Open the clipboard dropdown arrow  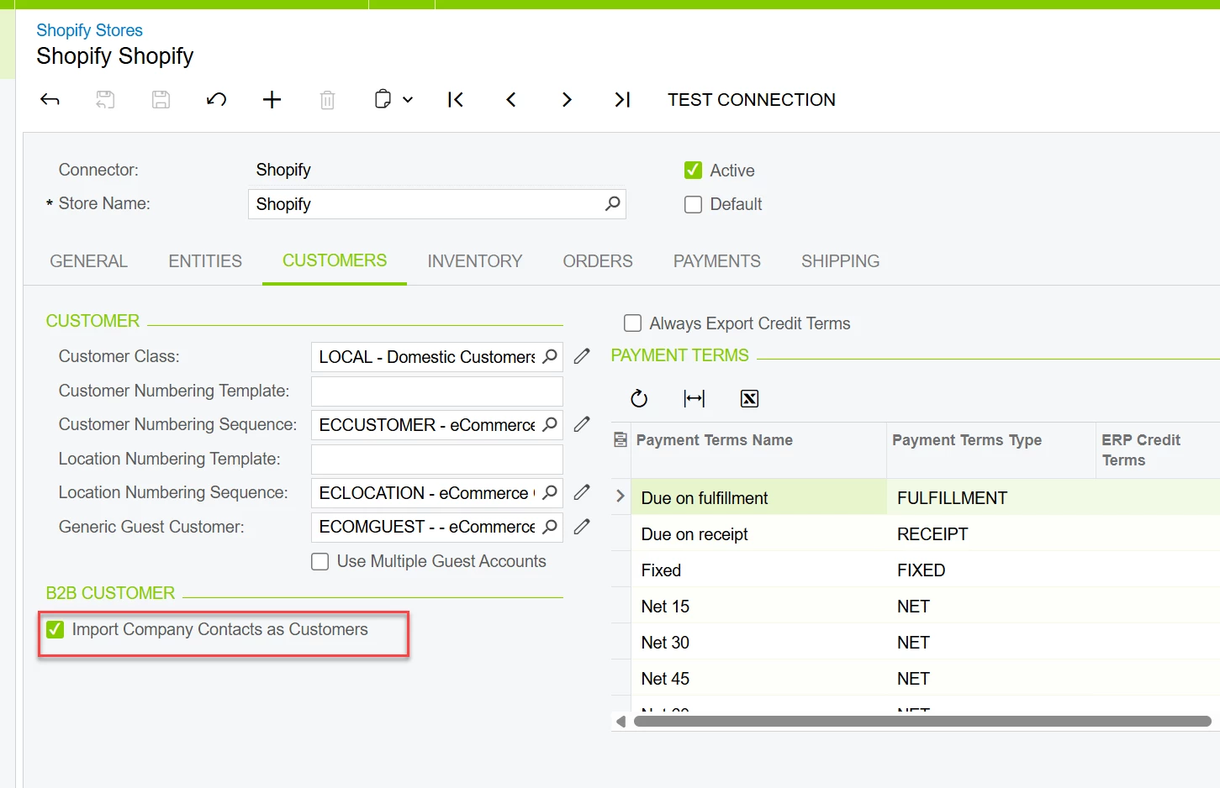[408, 100]
